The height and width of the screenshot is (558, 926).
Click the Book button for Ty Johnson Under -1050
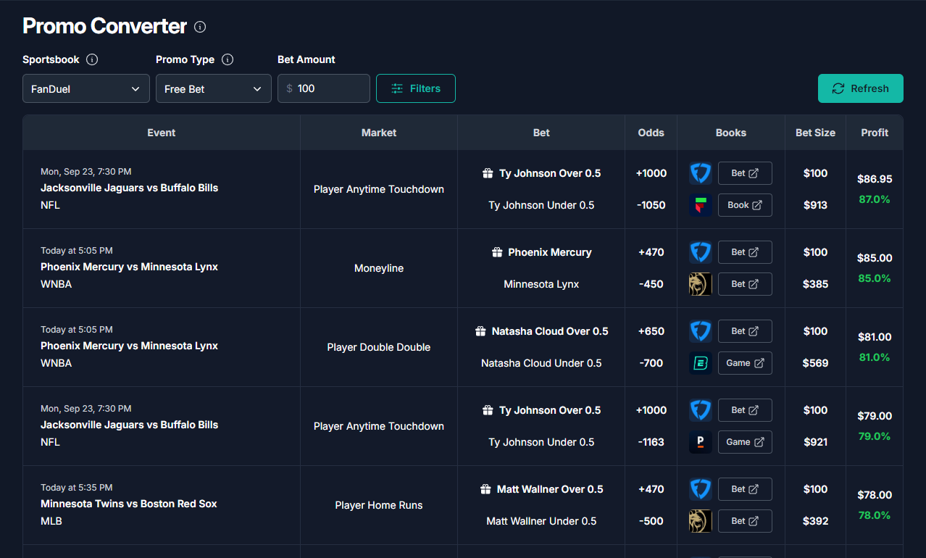(745, 205)
